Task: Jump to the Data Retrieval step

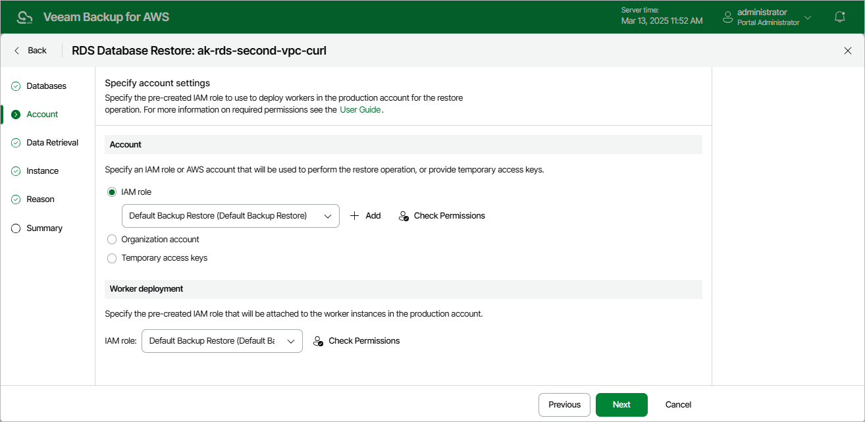Action: click(x=52, y=143)
